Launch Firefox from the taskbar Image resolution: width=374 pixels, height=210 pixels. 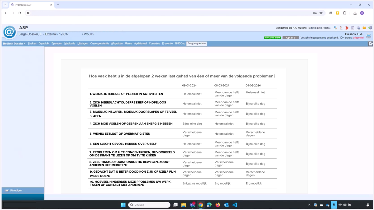pos(218,205)
